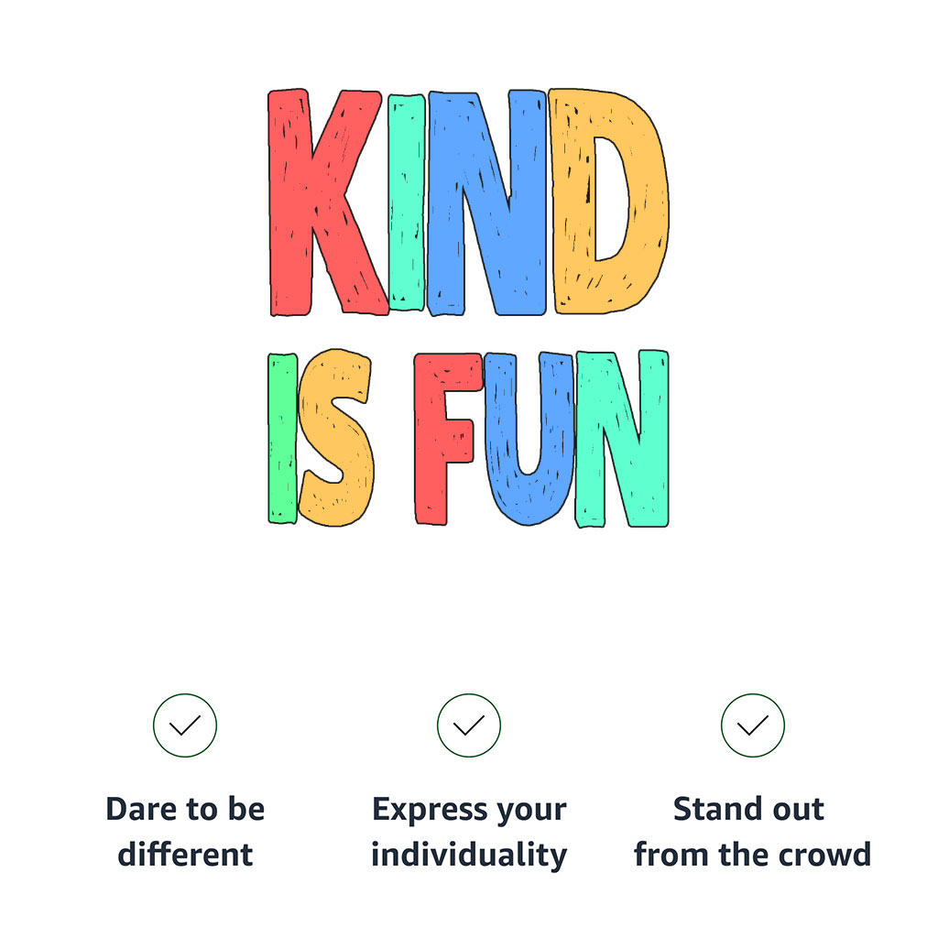The width and height of the screenshot is (938, 938).
Task: Click the word 'Express' in the middle caption
Action: click(430, 811)
